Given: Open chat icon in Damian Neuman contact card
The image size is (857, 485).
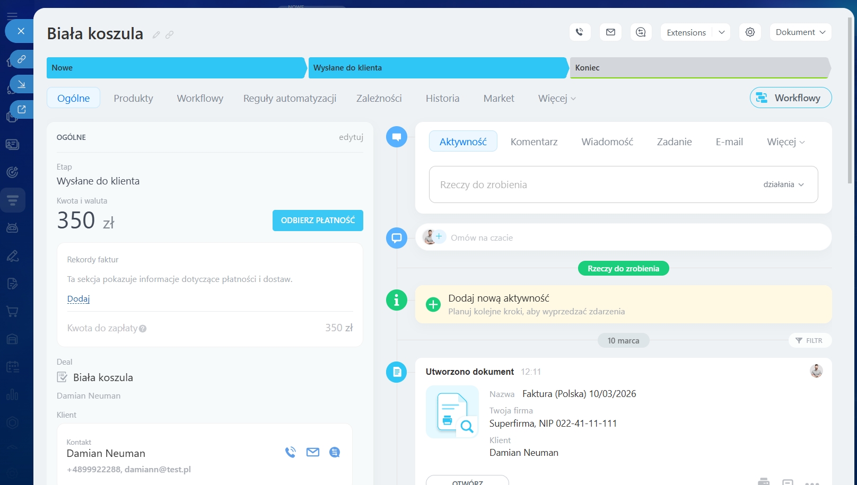Looking at the screenshot, I should [335, 452].
